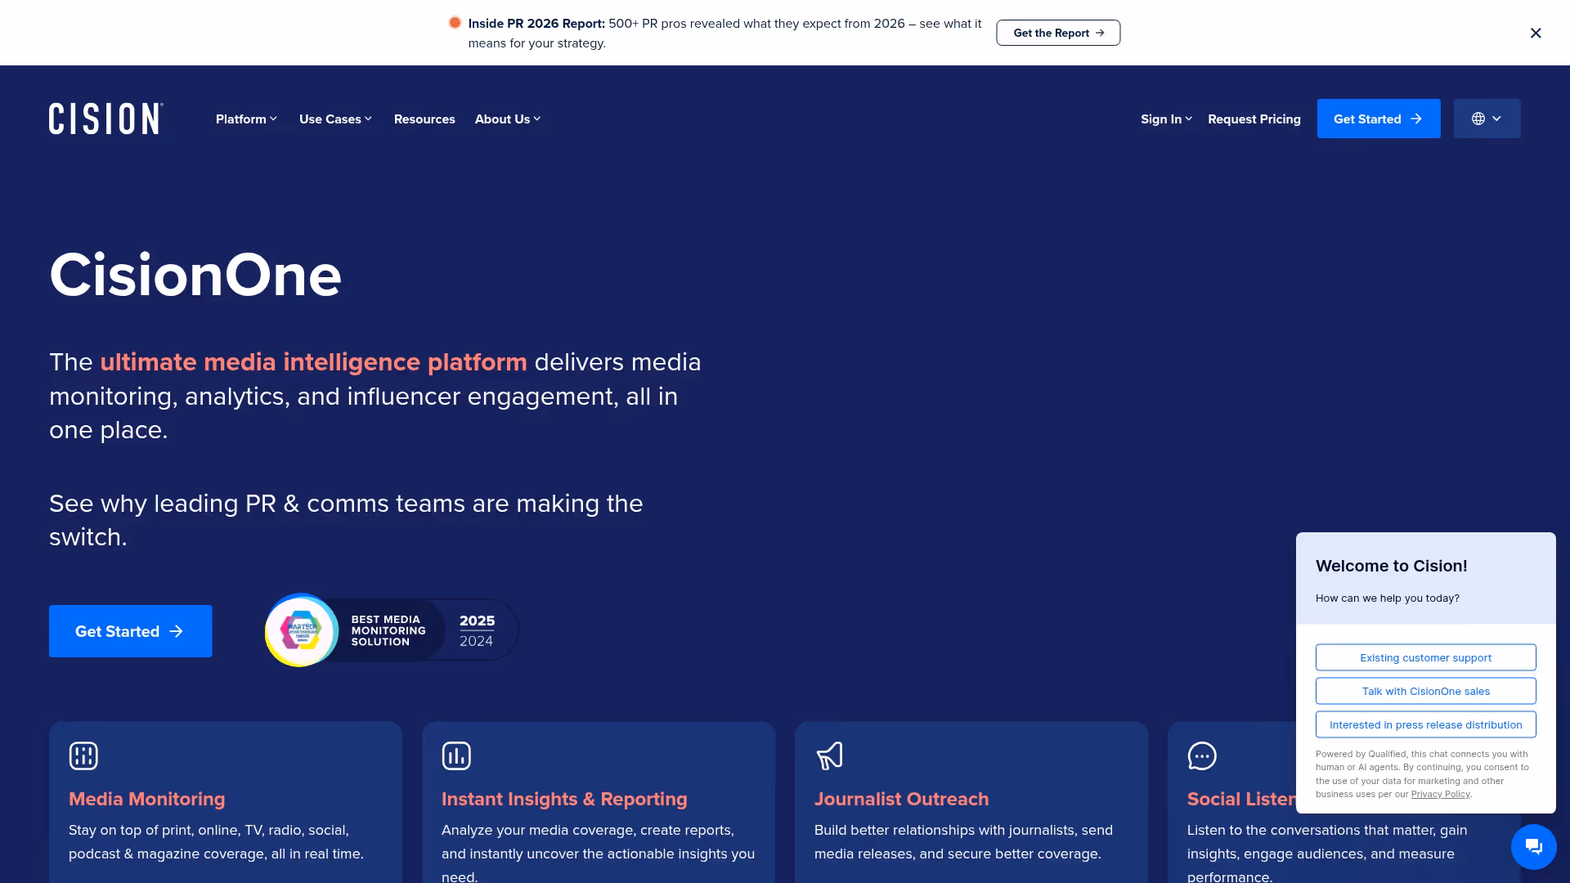Screen dimensions: 1570x883
Task: Choose Existing customer support chat option
Action: 1425,657
